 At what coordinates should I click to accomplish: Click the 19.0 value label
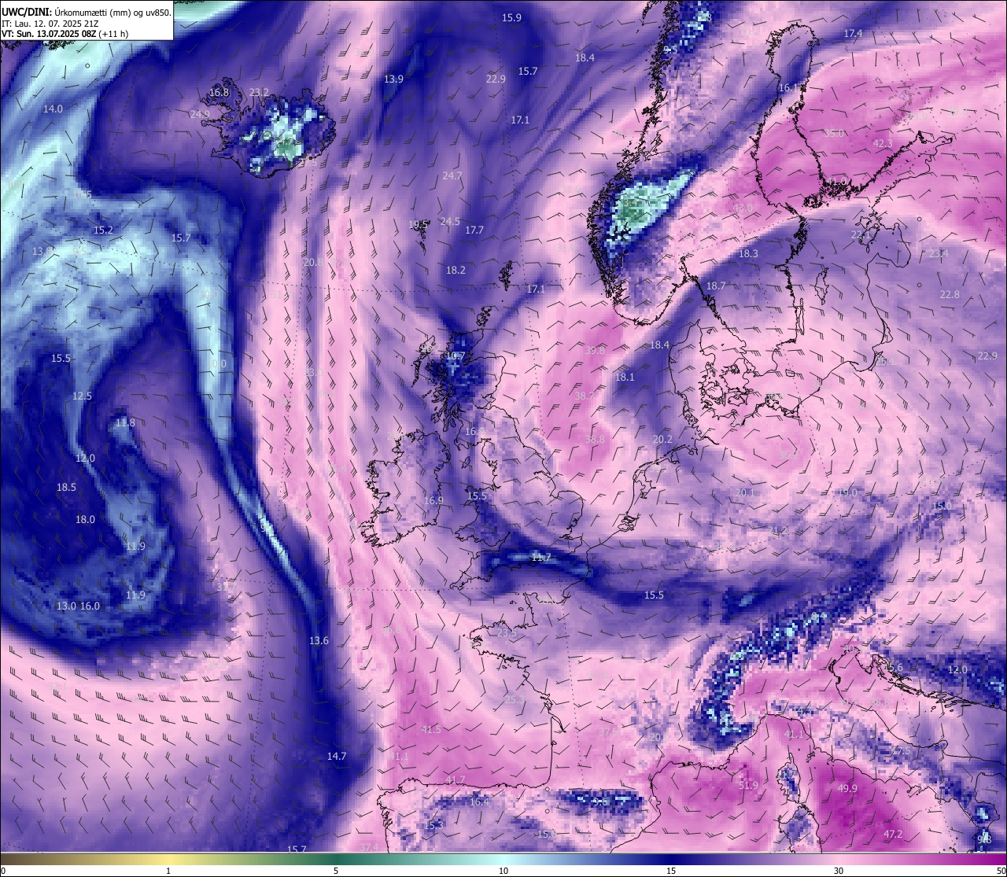pos(847,493)
